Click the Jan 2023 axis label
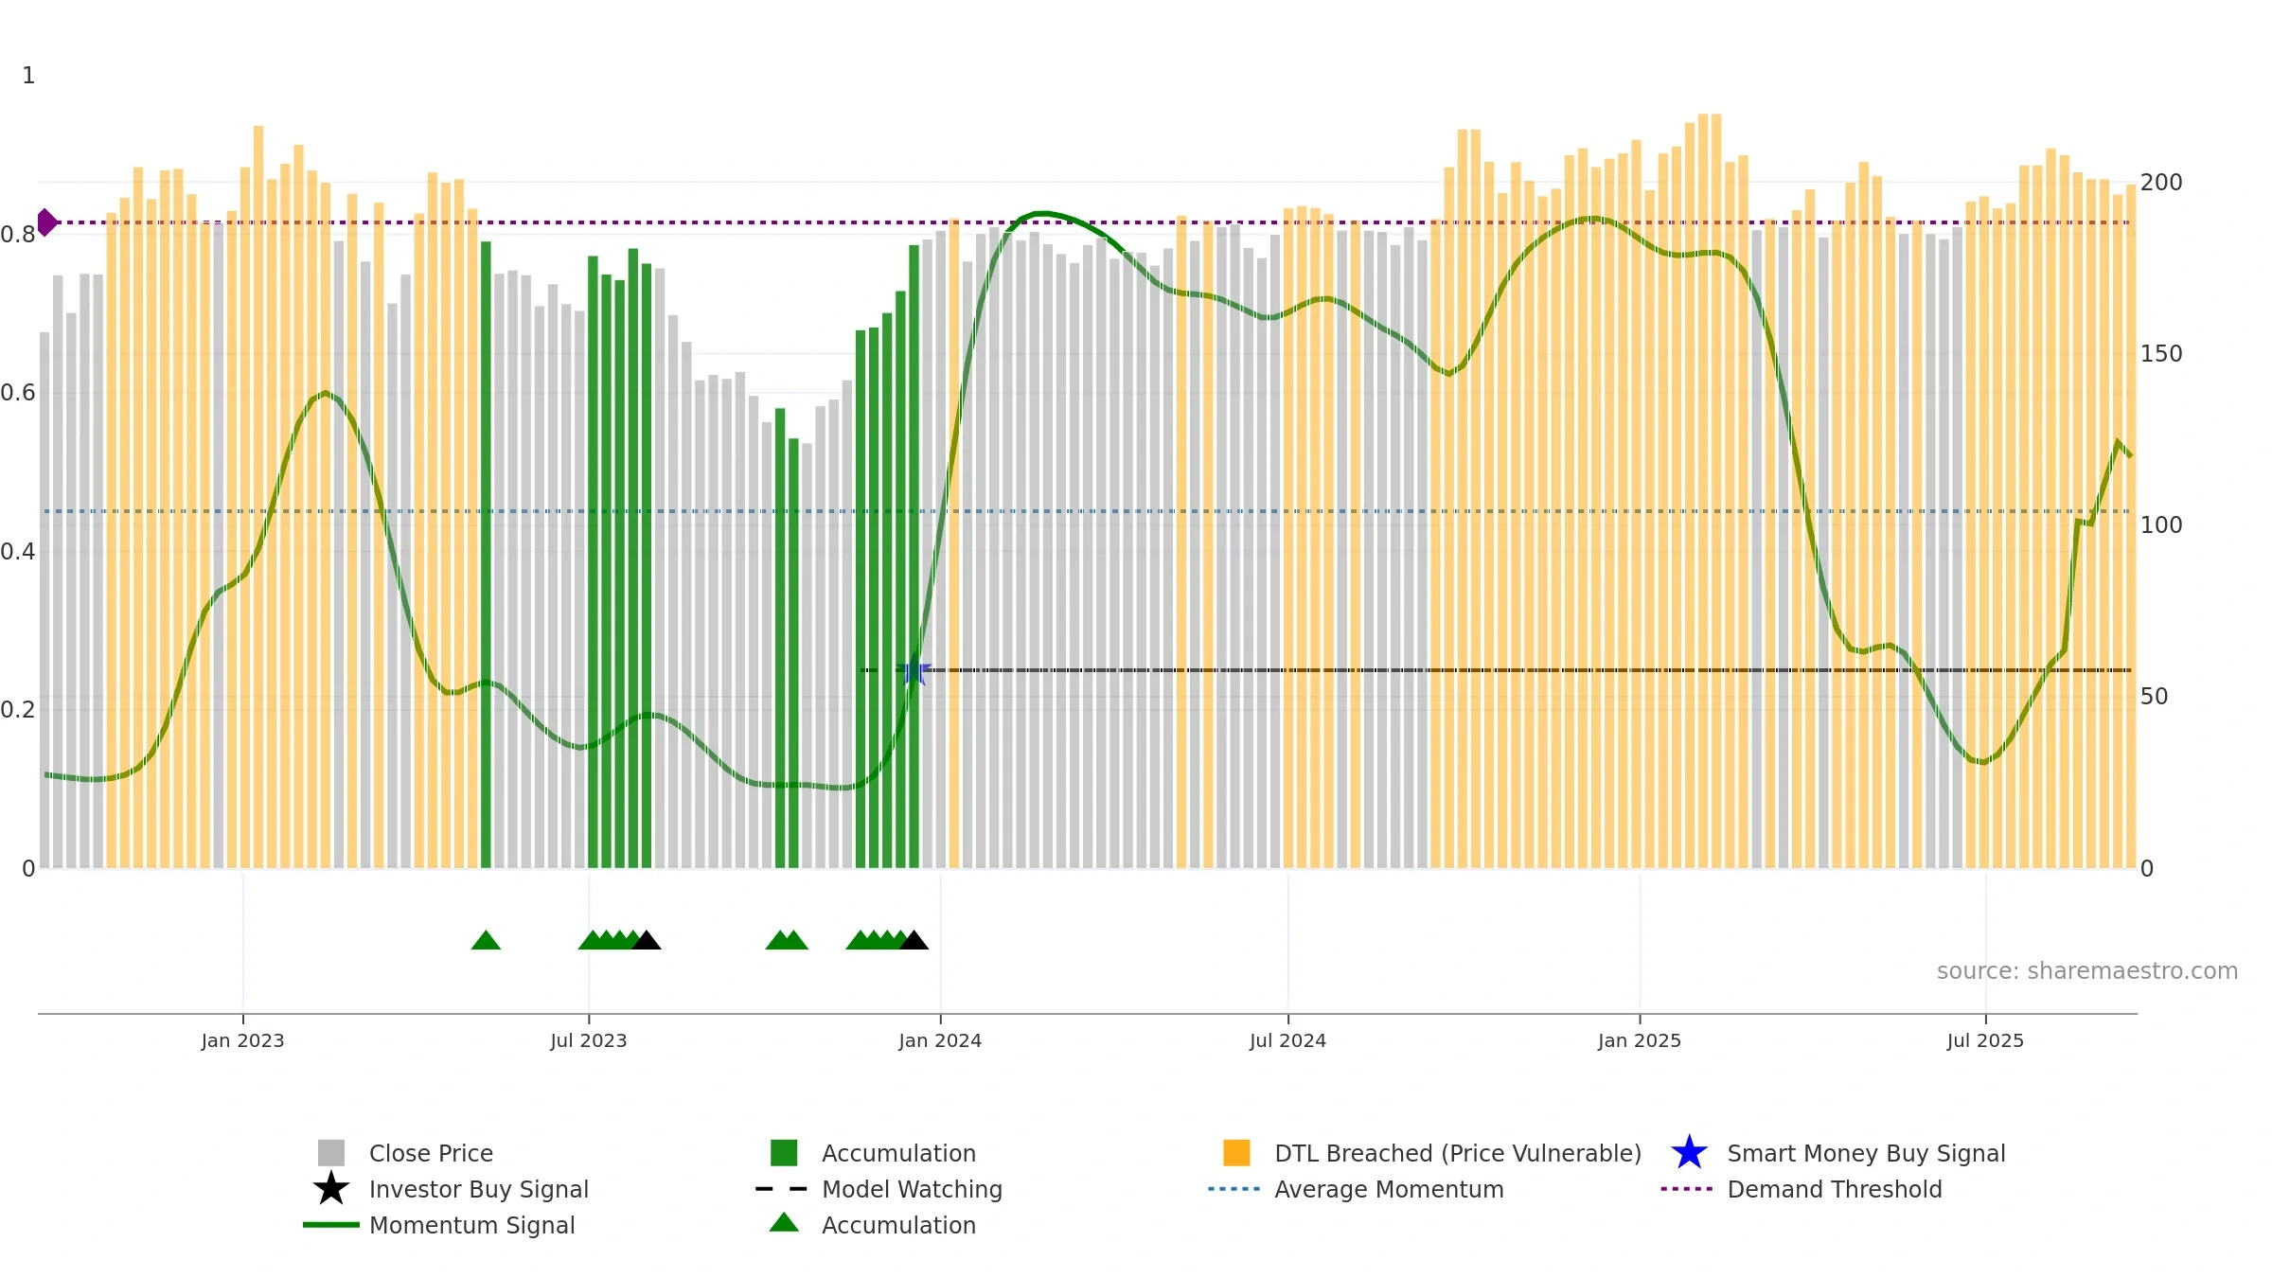The height and width of the screenshot is (1278, 2272). (242, 1041)
